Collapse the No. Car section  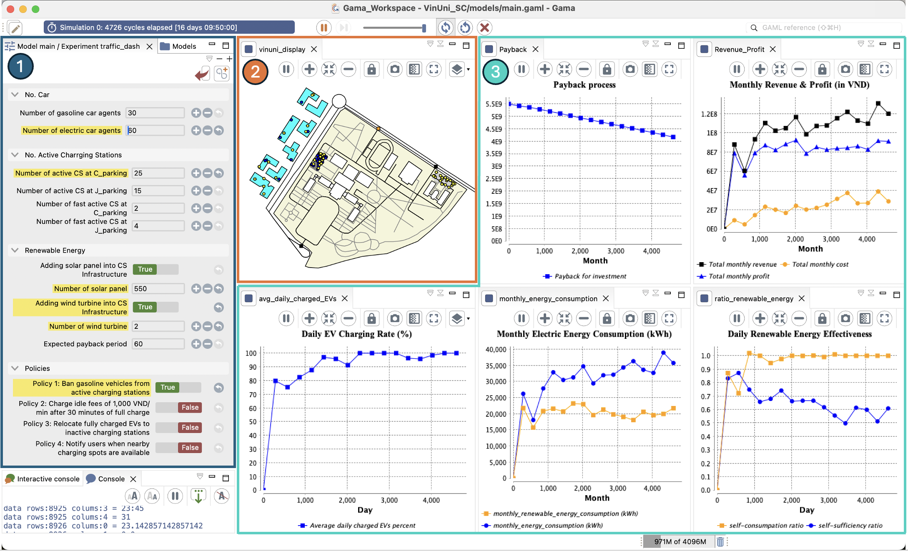click(15, 95)
